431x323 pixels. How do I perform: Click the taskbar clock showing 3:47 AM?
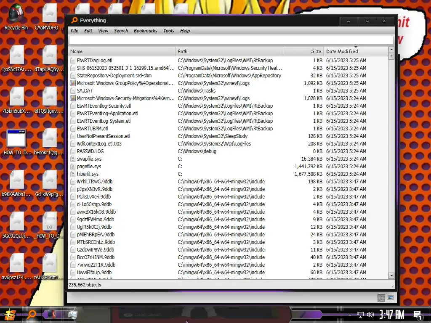392,315
